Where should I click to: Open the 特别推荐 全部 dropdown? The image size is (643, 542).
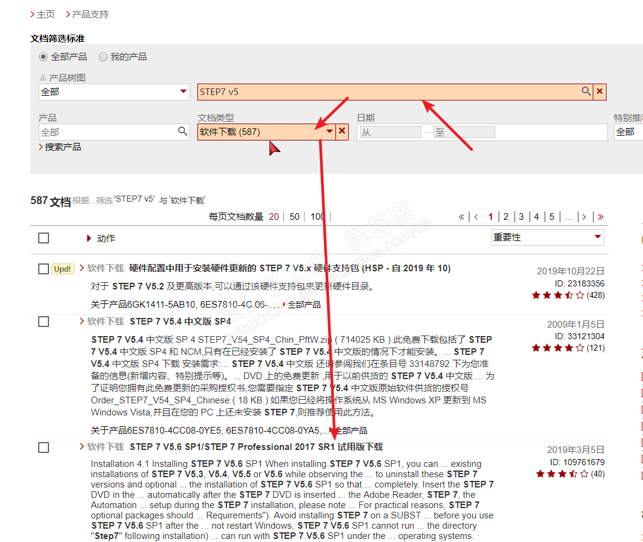pyautogui.click(x=628, y=131)
